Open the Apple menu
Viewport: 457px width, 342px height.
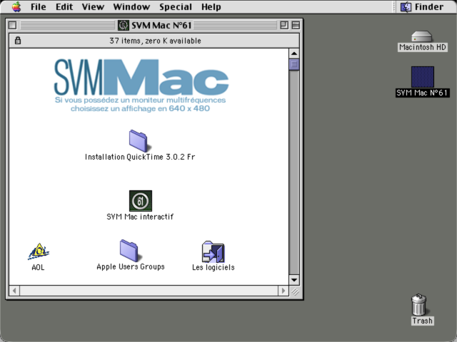point(16,6)
